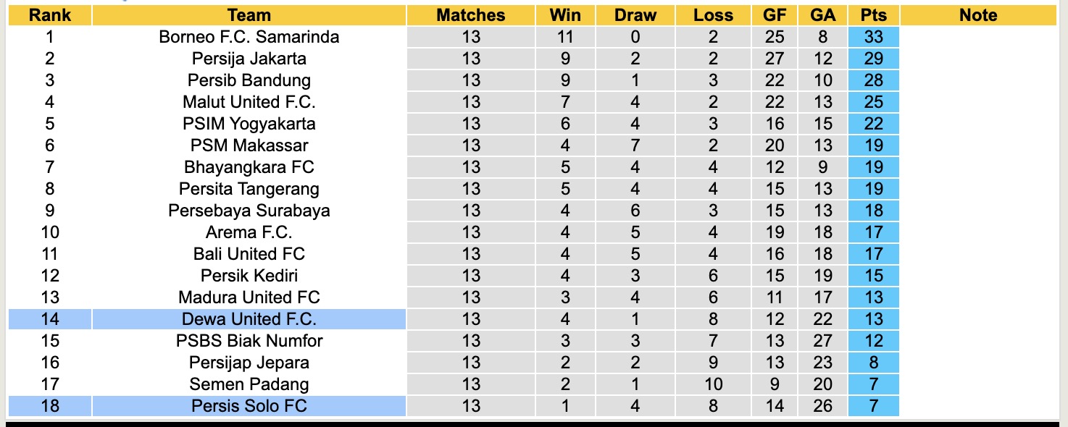Open Malut United F.C. row

coord(249,102)
